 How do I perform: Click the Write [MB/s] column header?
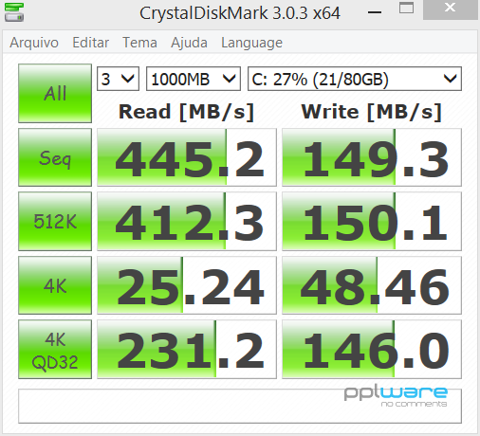point(371,112)
